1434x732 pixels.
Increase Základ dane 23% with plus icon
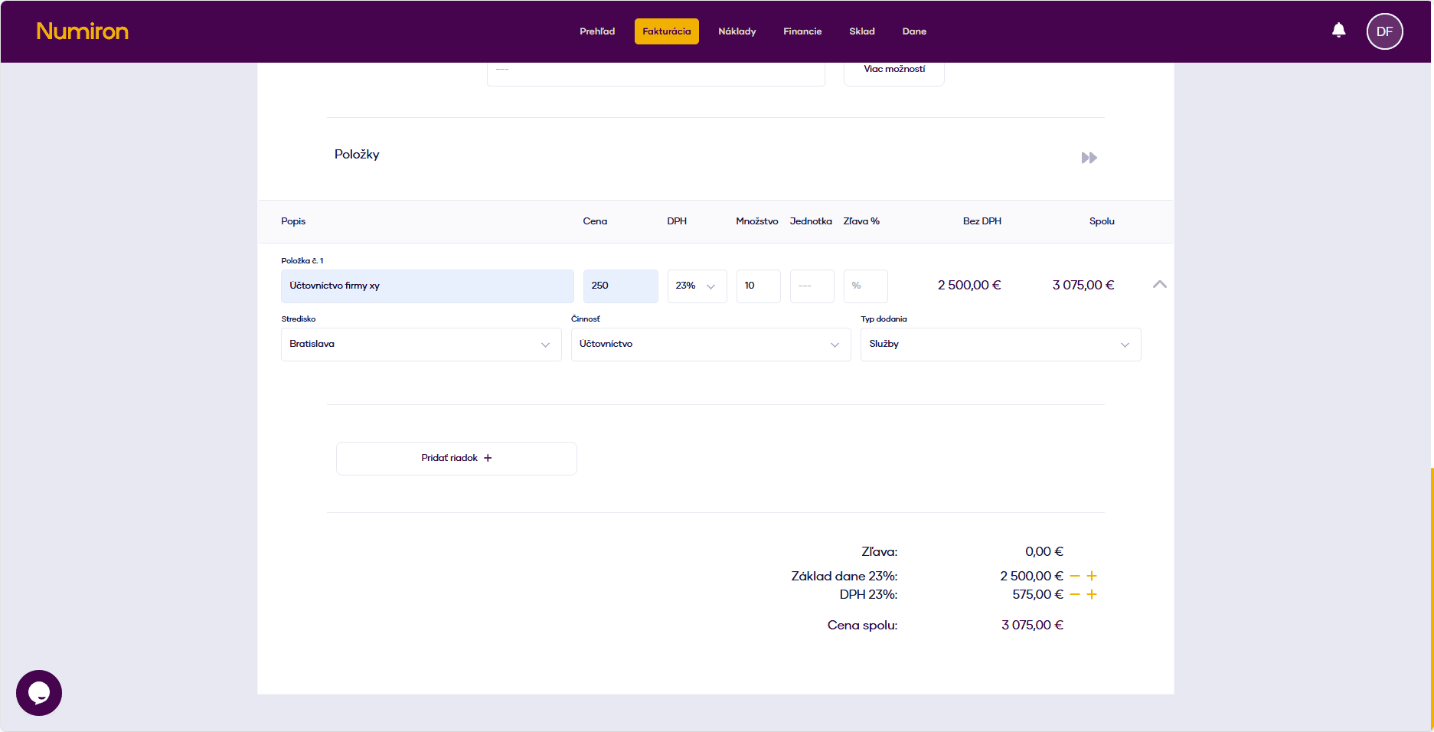click(x=1092, y=576)
